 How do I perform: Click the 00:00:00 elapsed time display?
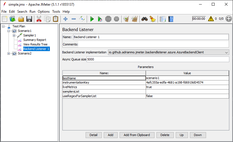pos(199,19)
